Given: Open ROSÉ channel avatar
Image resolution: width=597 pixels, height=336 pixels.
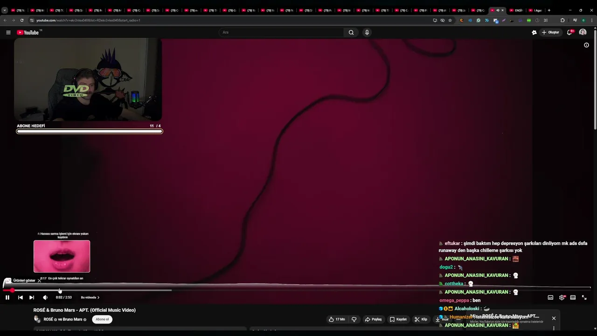Looking at the screenshot, I should (37, 319).
